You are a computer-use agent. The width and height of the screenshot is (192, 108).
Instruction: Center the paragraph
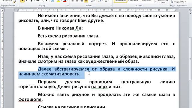77,1
